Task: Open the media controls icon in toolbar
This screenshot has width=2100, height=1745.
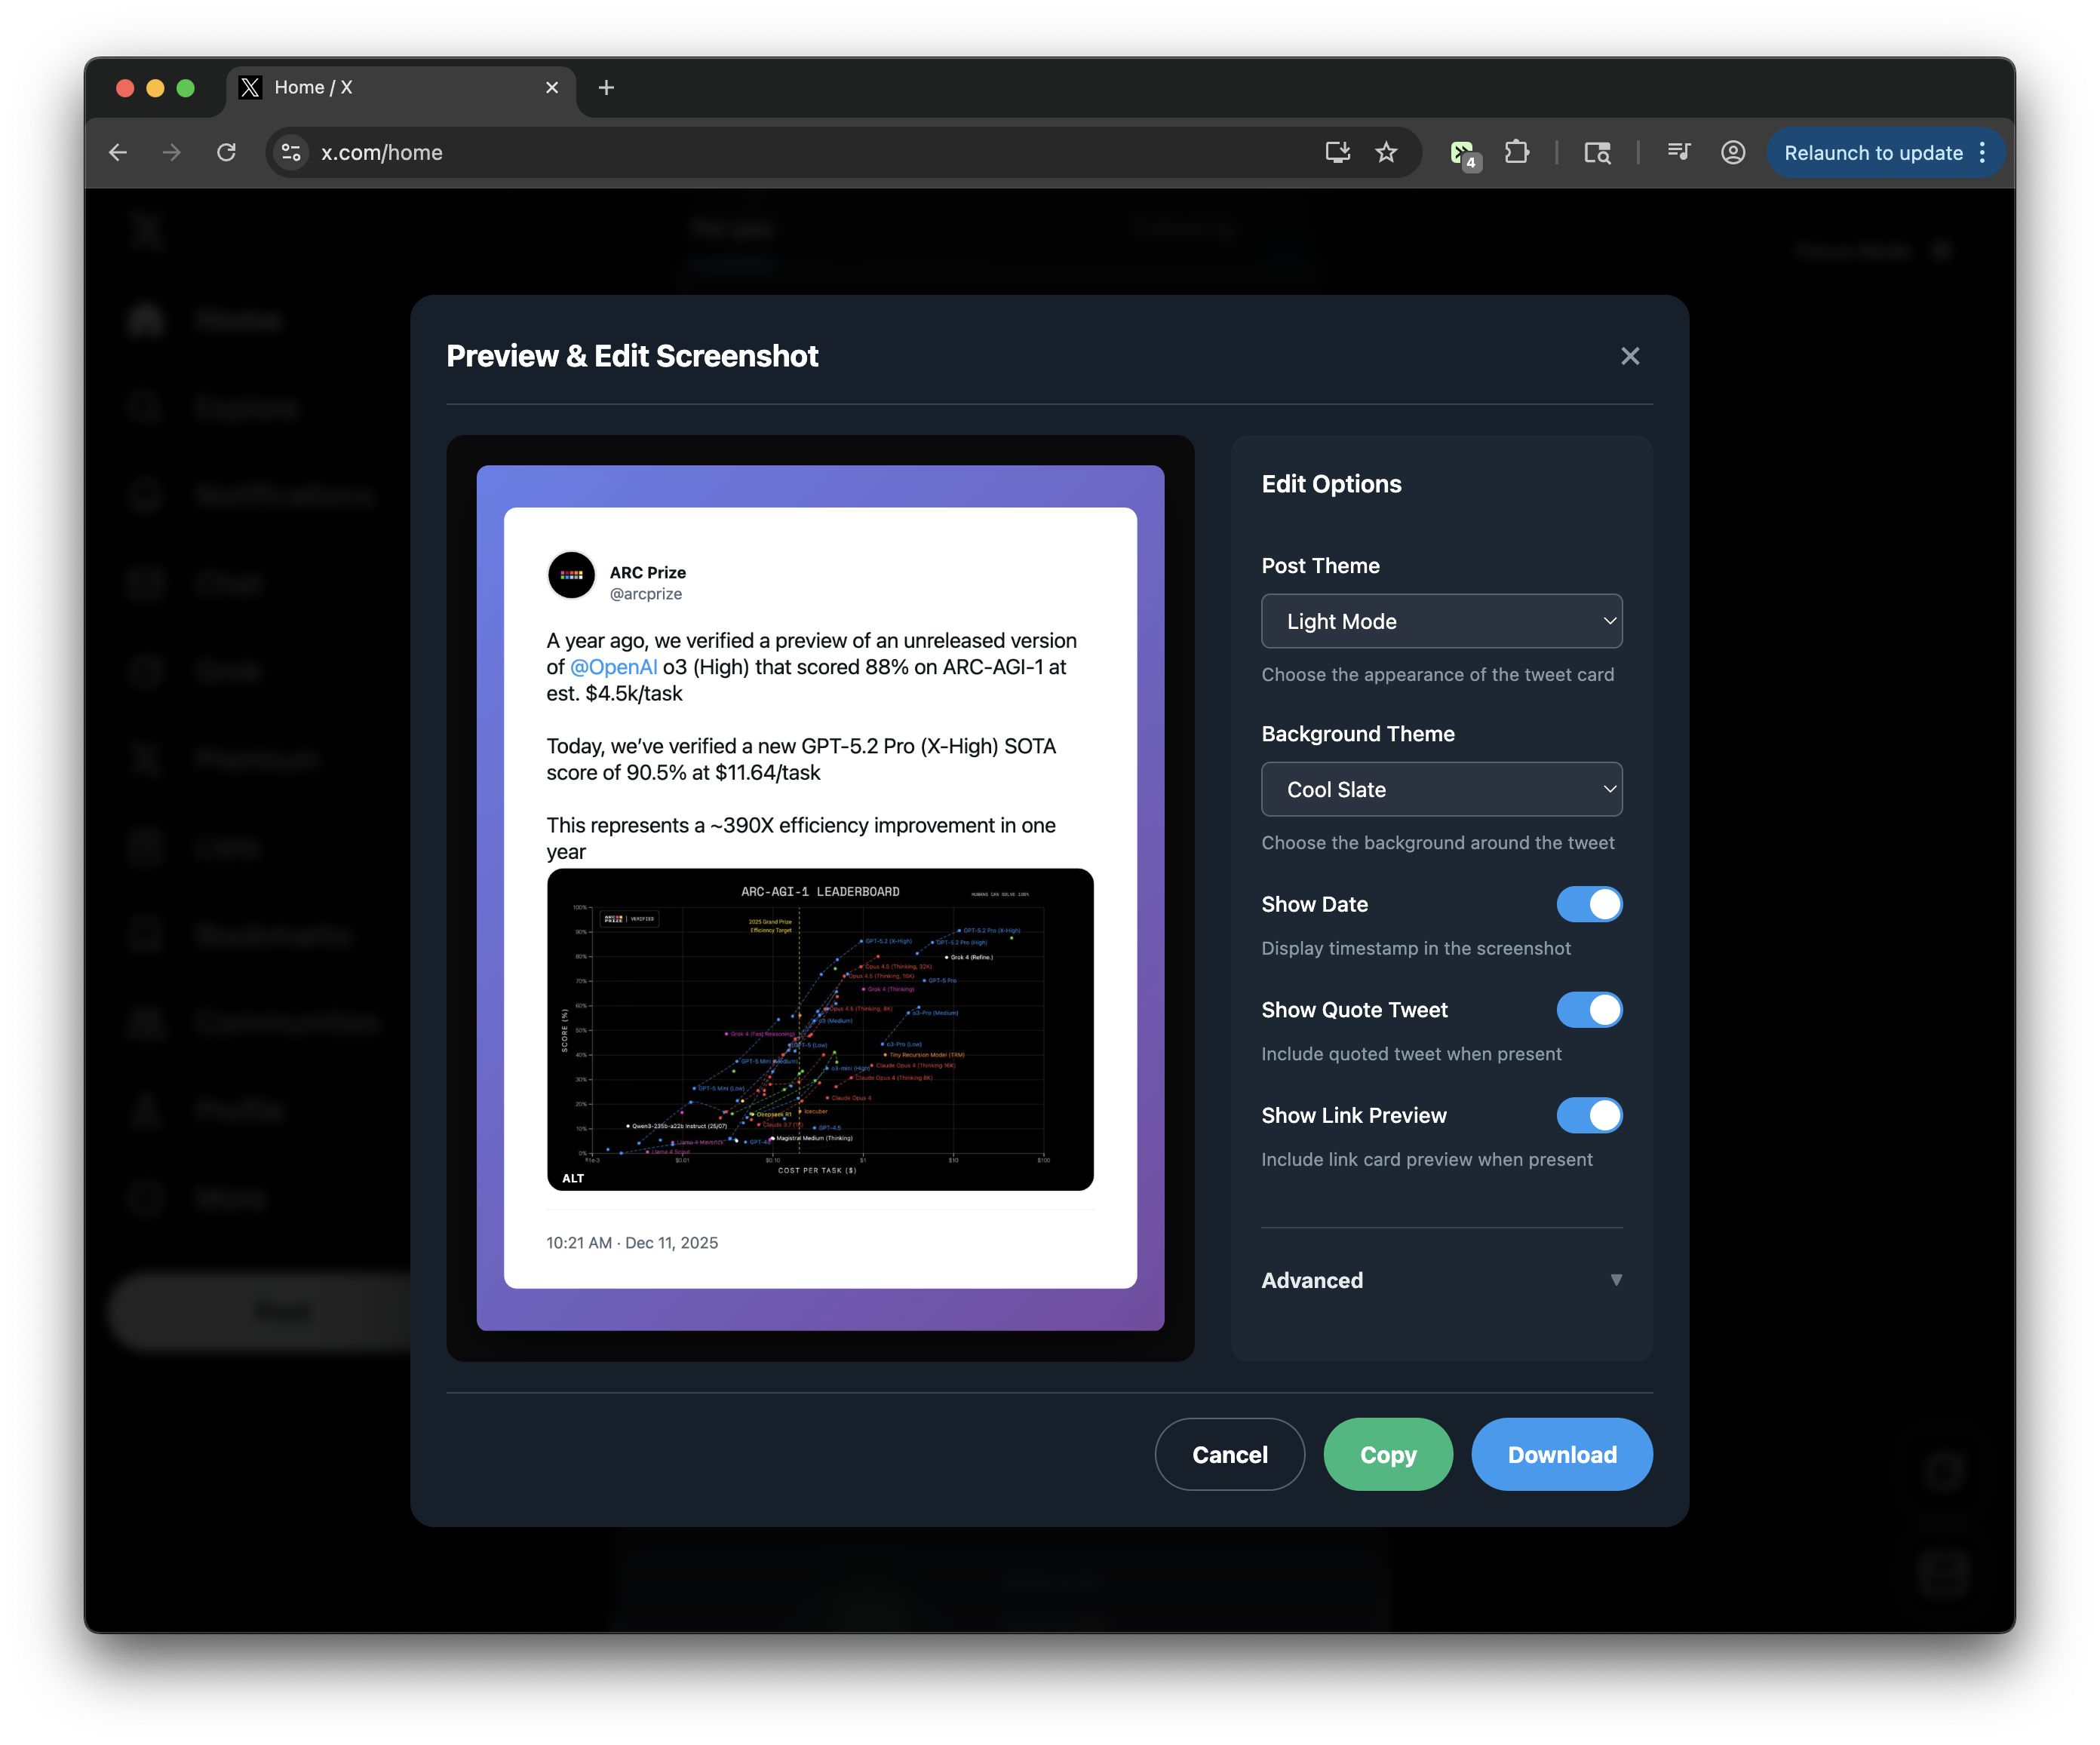Action: point(1678,152)
